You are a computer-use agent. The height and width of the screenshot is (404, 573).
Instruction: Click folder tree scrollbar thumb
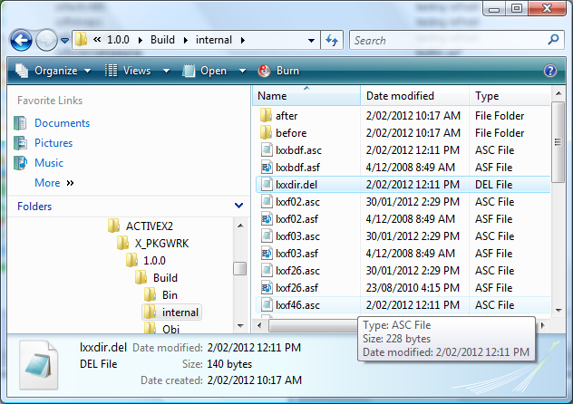pos(240,269)
